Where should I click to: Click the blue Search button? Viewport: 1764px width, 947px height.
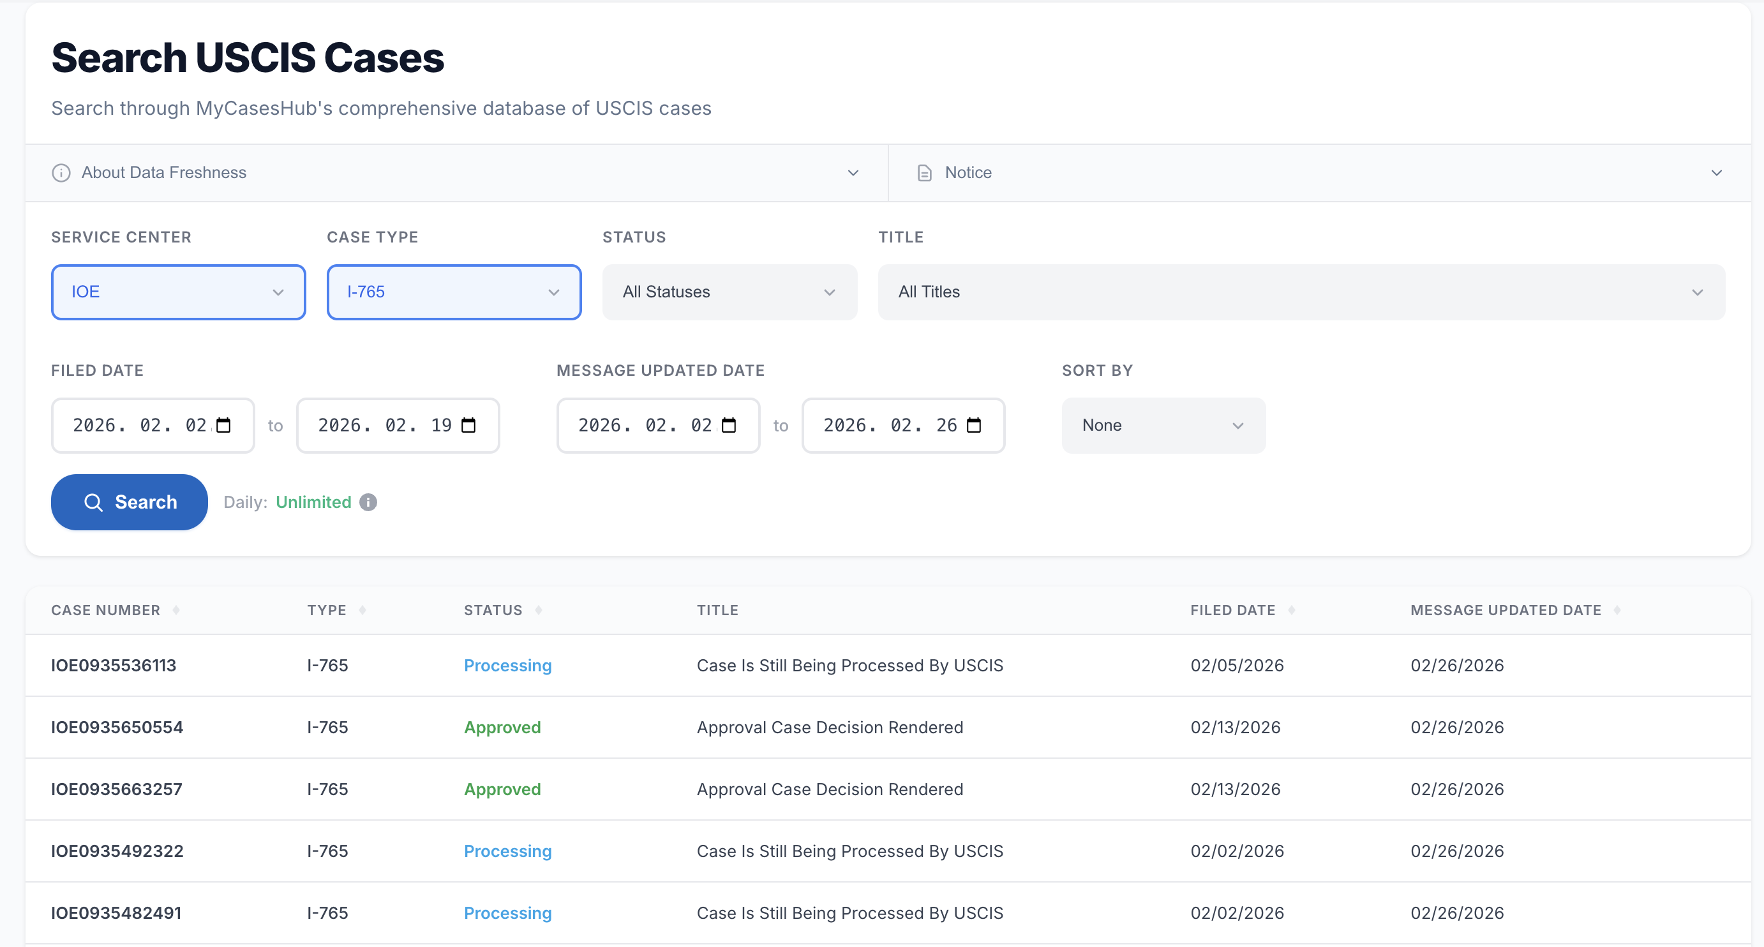click(x=130, y=502)
